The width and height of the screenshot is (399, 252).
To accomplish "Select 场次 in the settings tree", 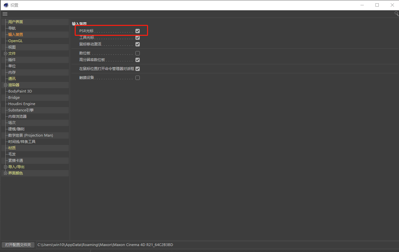I will [12, 123].
